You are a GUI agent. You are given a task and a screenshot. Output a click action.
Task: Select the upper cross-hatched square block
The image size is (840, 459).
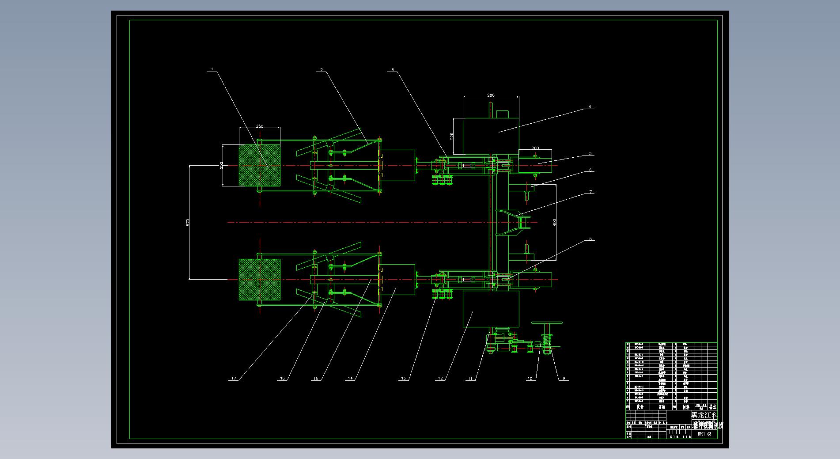coord(260,165)
